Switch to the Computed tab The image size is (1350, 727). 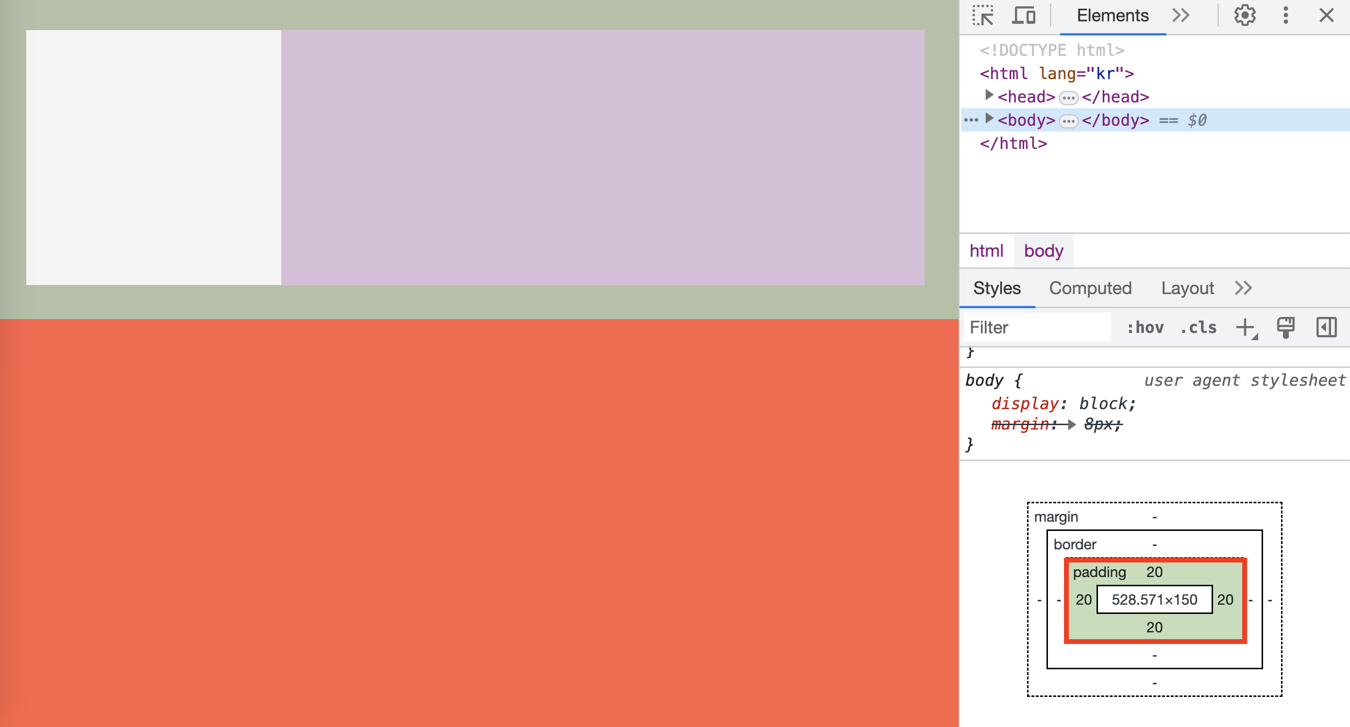pyautogui.click(x=1090, y=288)
